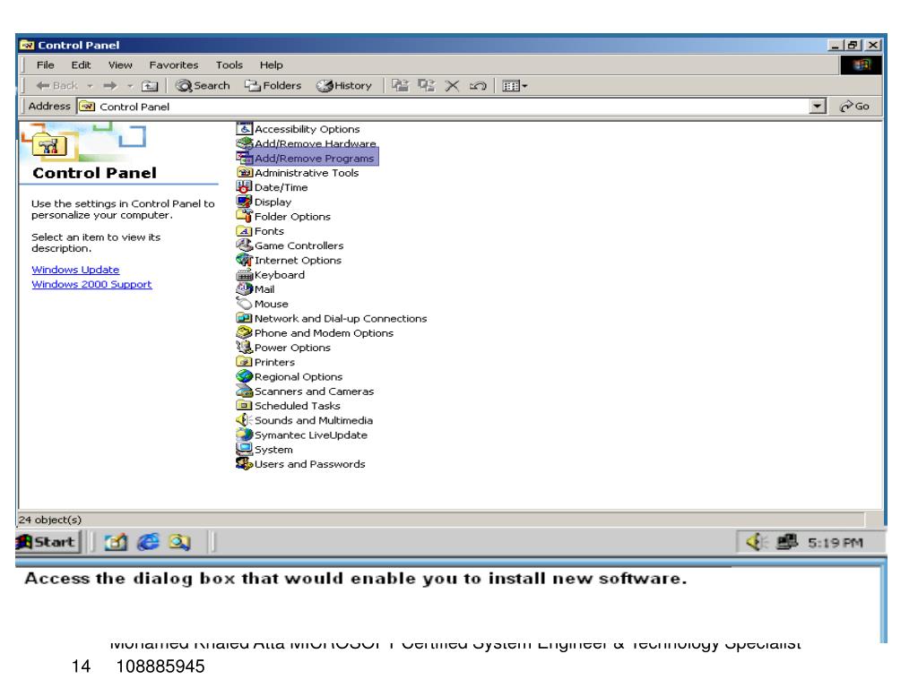Open the View menu
This screenshot has height=688, width=918.
tap(120, 64)
